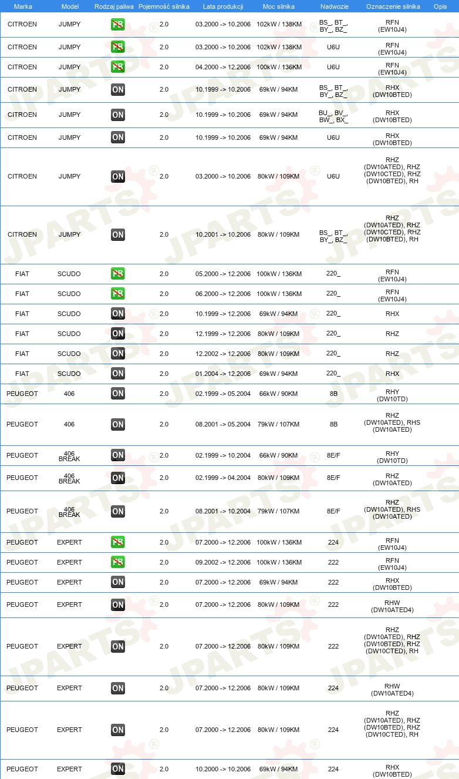This screenshot has height=779, width=459.
Task: Select production dates 06.2000 -> 12.2006
Action: [223, 294]
